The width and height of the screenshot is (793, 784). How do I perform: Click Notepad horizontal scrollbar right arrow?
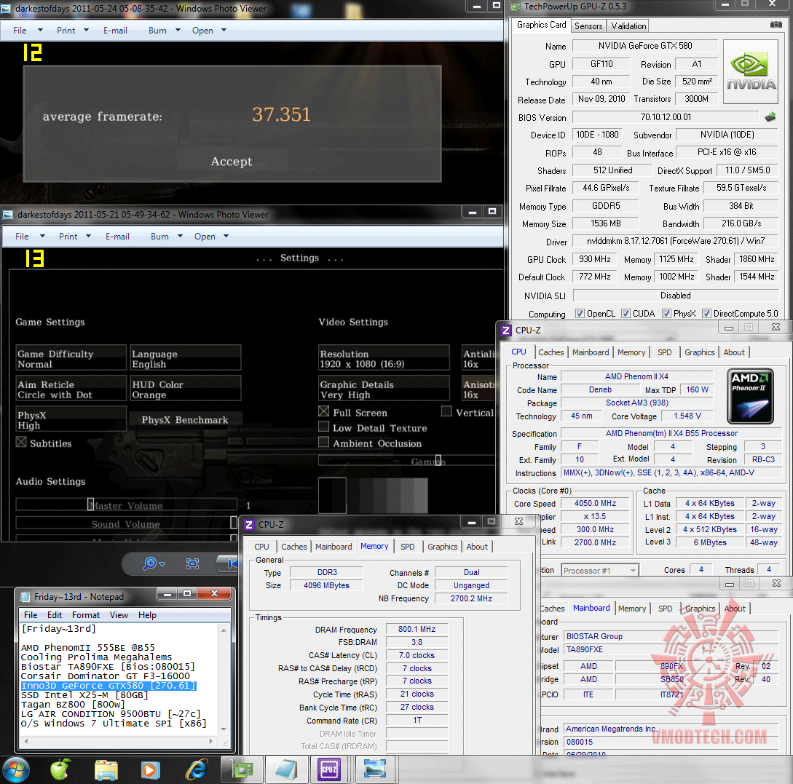(211, 742)
